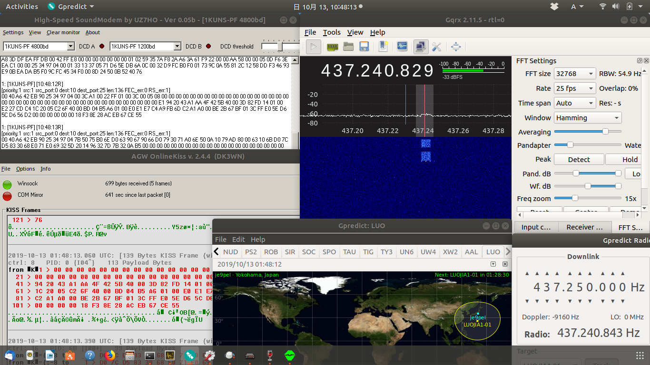Click the wrench settings dock icon
650x365 pixels.
[209, 355]
